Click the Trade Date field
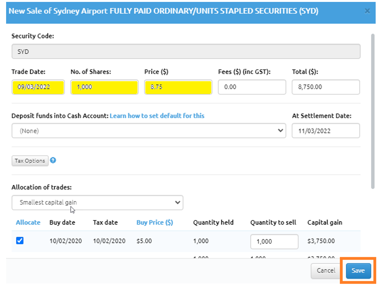Viewport: 379px width, 295px height. click(x=38, y=87)
